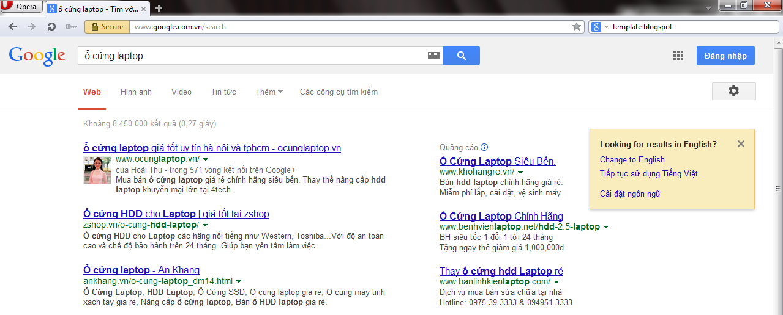Open ad 'Thay ổ cứng hdd Laptop rẻ'

pos(501,271)
